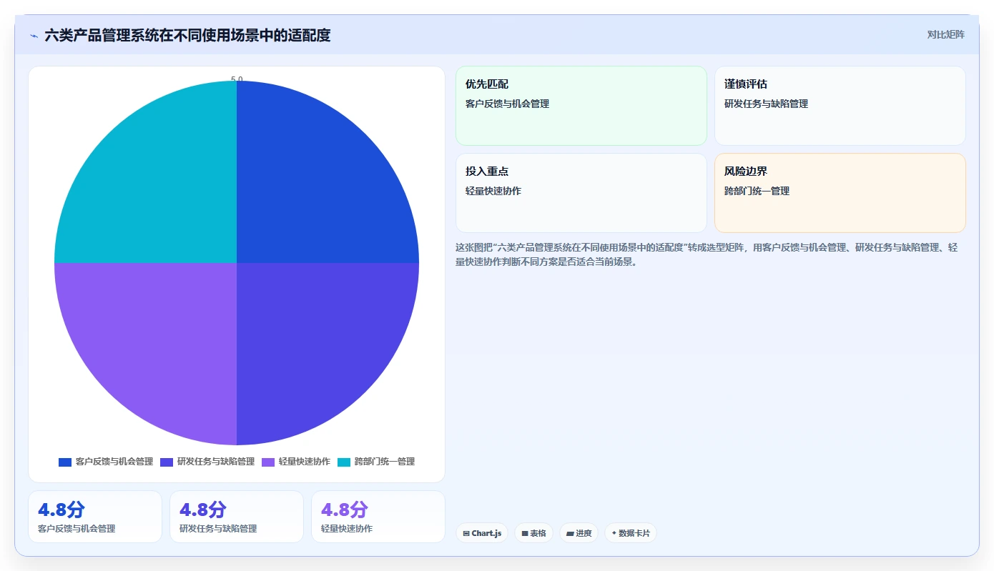The image size is (994, 571).
Task: Click the purple 轻量快速协作 pie slice
Action: (x=145, y=354)
